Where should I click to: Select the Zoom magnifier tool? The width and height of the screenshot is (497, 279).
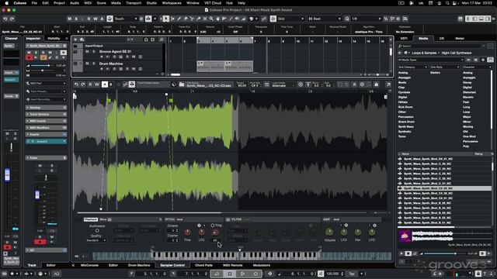point(211,19)
